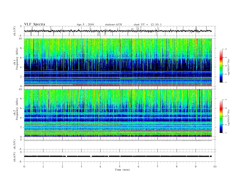Click the ch.2 spectrogram color scale bar
Screen dimensions: 242x187
(221, 116)
